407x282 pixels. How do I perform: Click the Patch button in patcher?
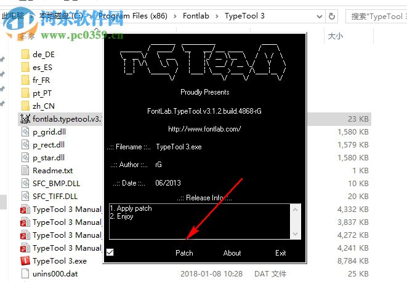[x=184, y=253]
